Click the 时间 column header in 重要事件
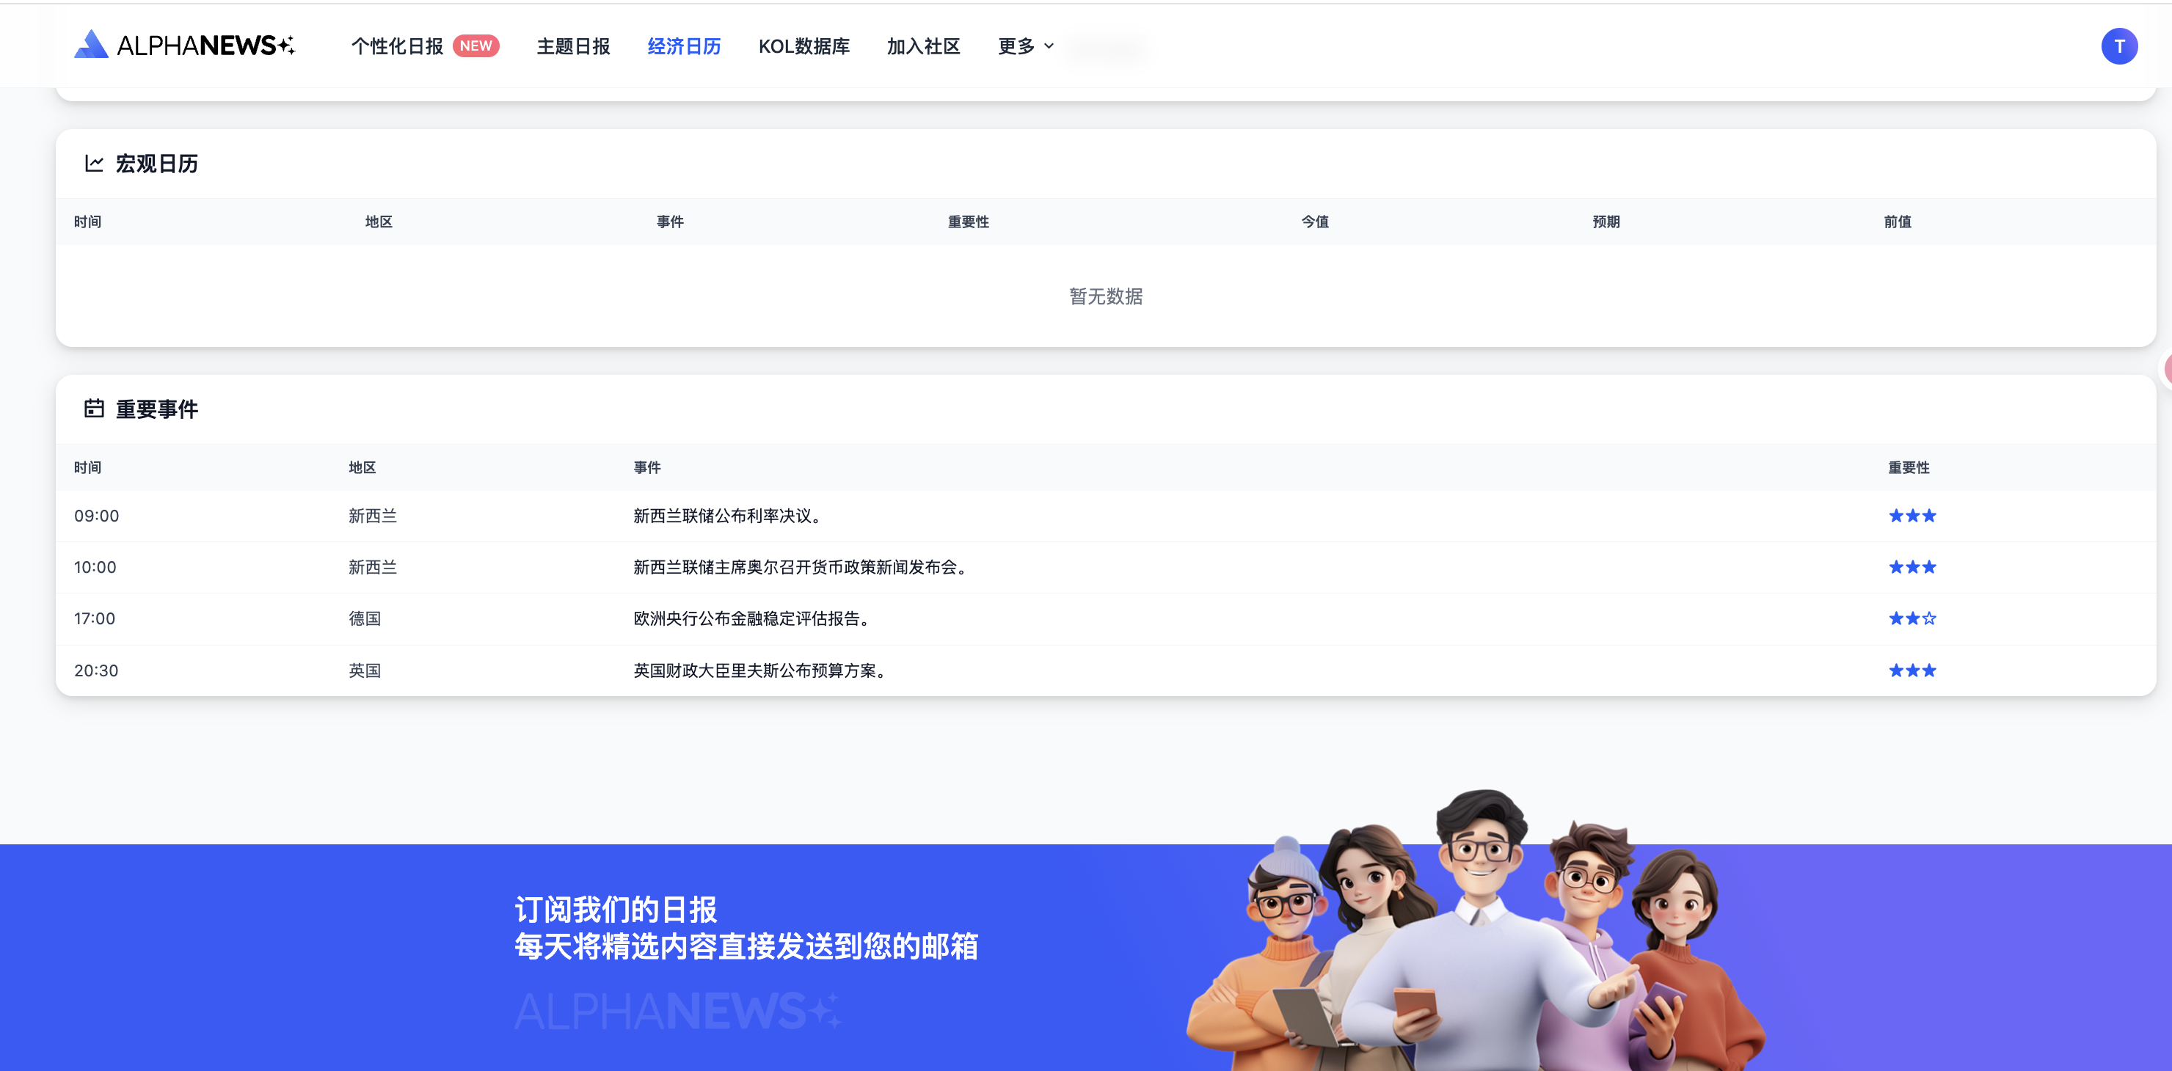Viewport: 2172px width, 1071px height. click(88, 468)
